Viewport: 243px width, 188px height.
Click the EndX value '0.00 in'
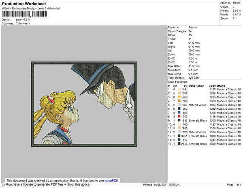pyautogui.click(x=193, y=58)
